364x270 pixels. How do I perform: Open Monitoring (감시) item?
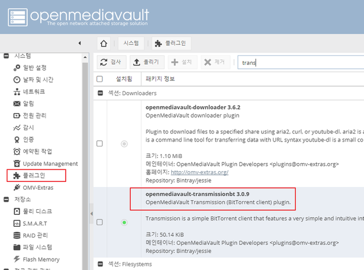point(24,127)
